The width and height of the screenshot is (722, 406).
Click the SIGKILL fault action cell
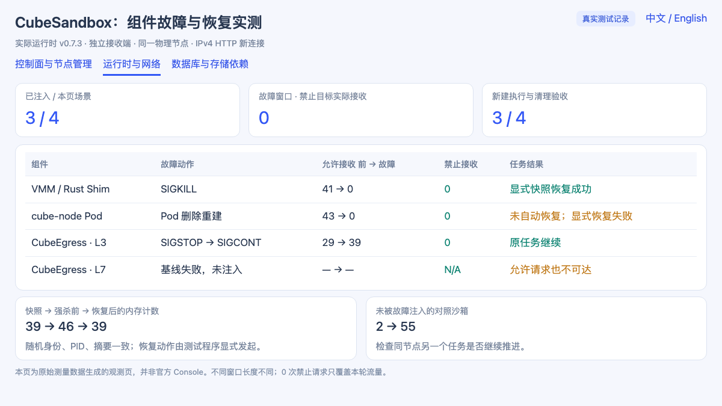pos(179,189)
